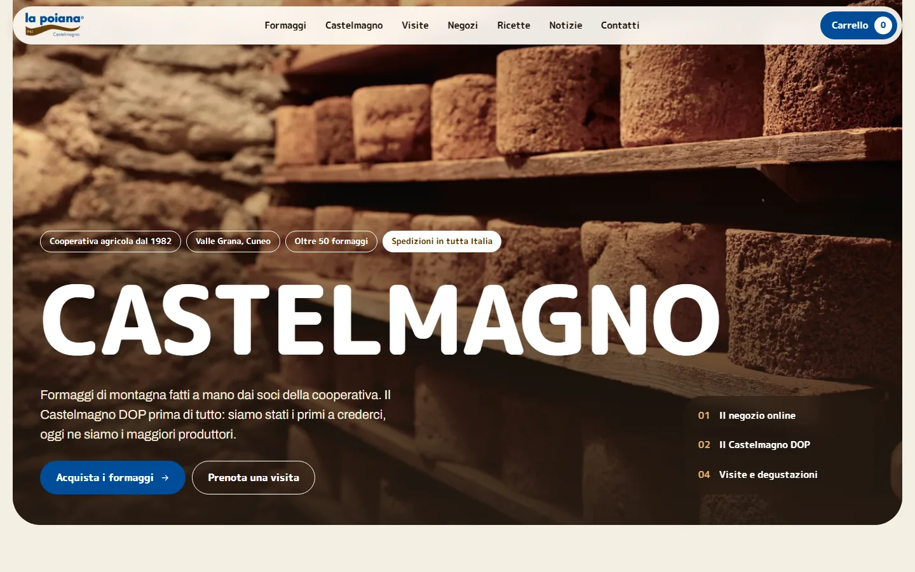Open the Contatti page

[620, 25]
